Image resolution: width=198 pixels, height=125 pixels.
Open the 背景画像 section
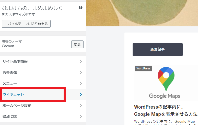[x=43, y=72]
